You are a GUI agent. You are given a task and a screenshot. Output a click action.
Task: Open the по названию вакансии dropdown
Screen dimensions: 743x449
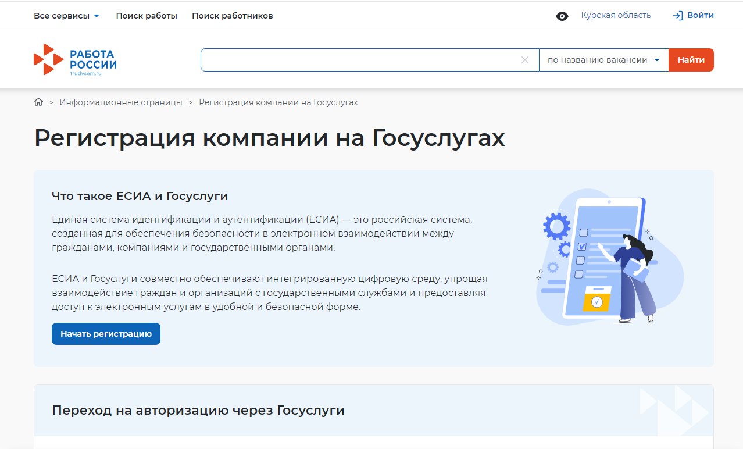point(603,60)
